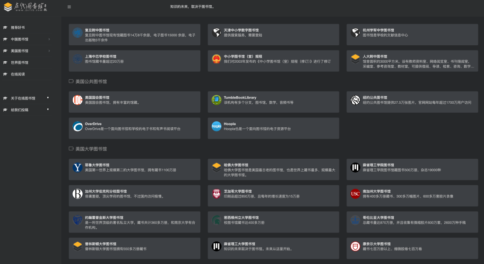Open the 康奈尔大学图书馆 title link
This screenshot has width=484, height=264.
(377, 244)
